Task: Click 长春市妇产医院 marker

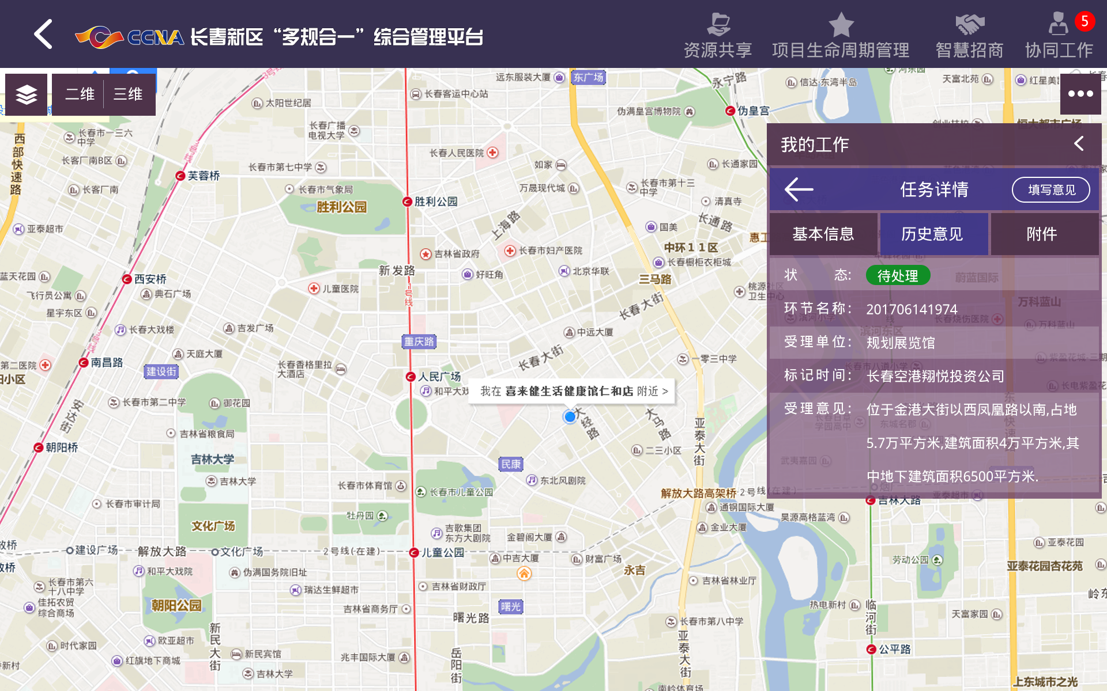Action: (510, 250)
